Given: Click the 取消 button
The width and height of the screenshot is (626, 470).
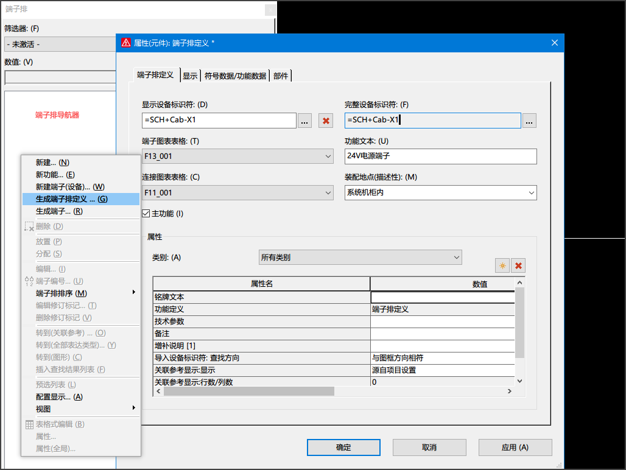Looking at the screenshot, I should (429, 447).
